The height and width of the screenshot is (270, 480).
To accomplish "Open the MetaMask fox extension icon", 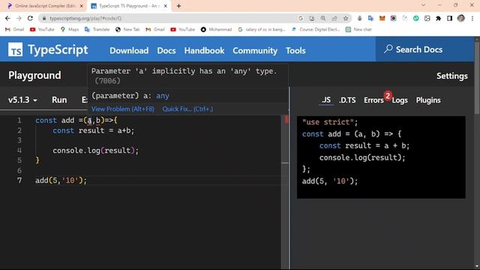I will pos(382,18).
